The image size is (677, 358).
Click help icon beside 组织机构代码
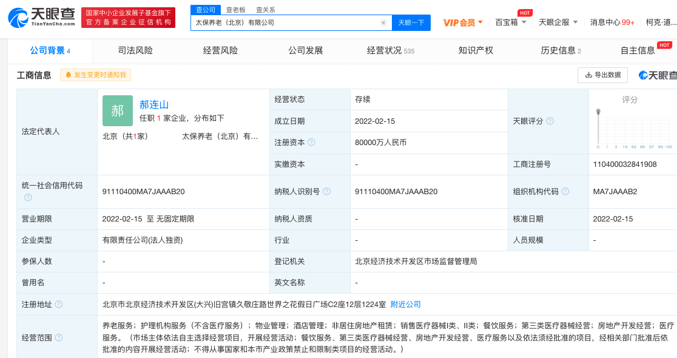(565, 191)
